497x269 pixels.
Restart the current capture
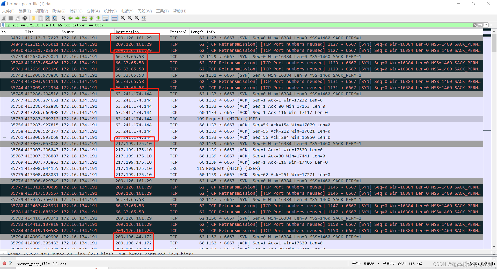point(18,18)
